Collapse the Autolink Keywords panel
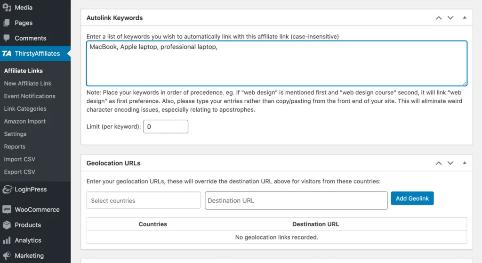 tap(464, 18)
